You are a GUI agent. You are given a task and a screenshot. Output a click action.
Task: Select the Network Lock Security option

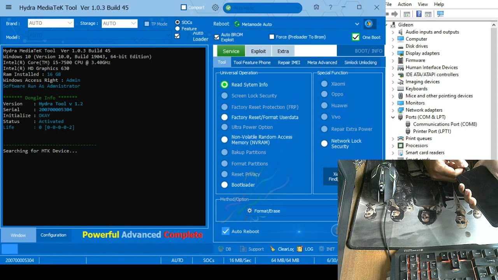(x=324, y=143)
